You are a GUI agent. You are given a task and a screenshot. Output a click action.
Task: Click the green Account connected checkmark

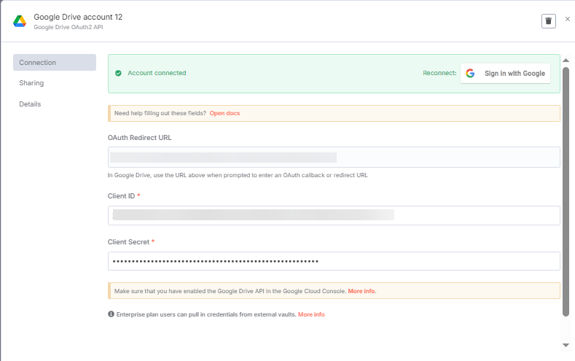coord(118,73)
